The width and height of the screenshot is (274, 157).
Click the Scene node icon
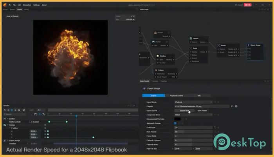191,48
